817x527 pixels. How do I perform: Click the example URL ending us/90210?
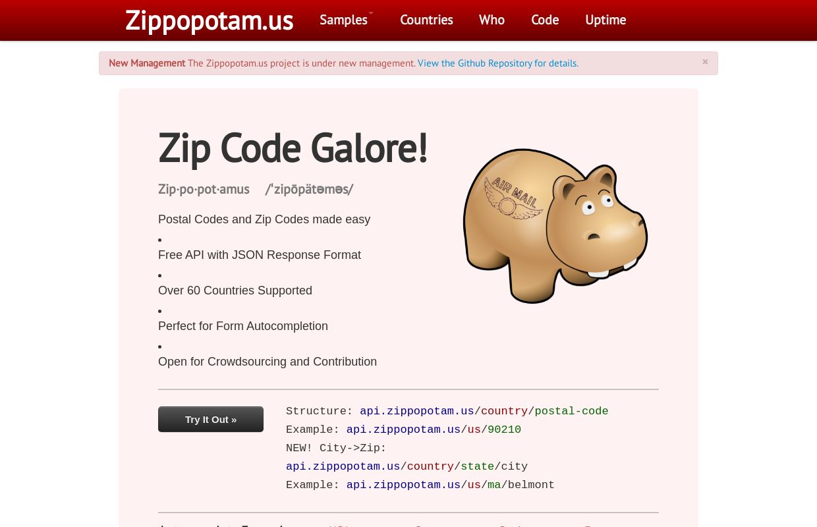click(x=434, y=430)
